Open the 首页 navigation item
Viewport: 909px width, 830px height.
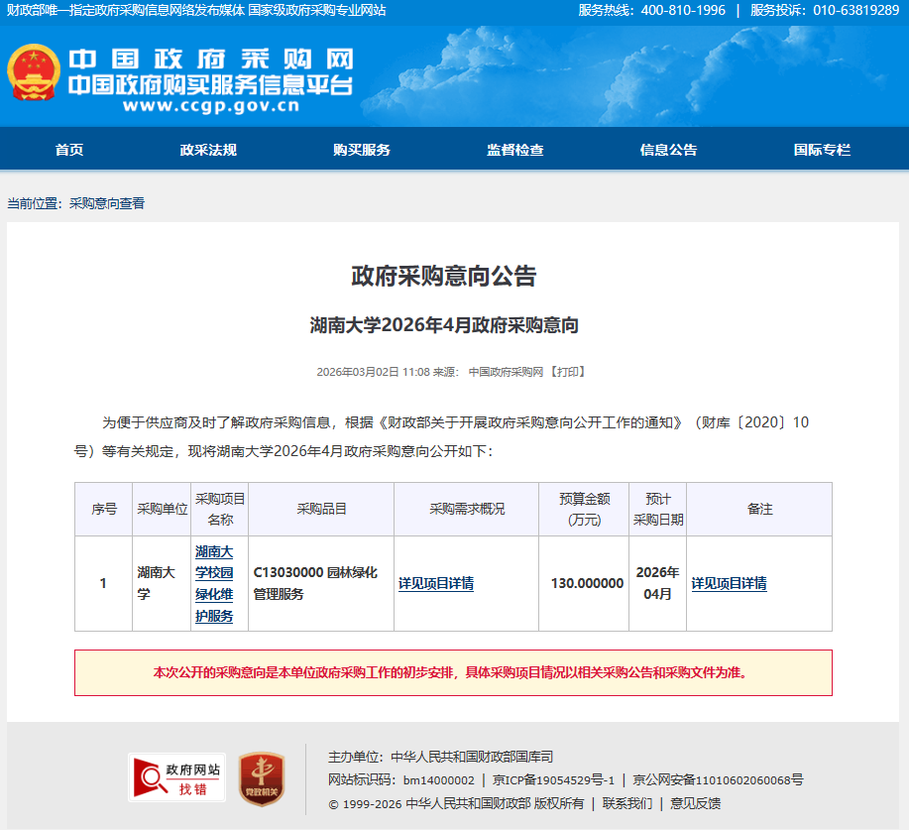point(69,150)
